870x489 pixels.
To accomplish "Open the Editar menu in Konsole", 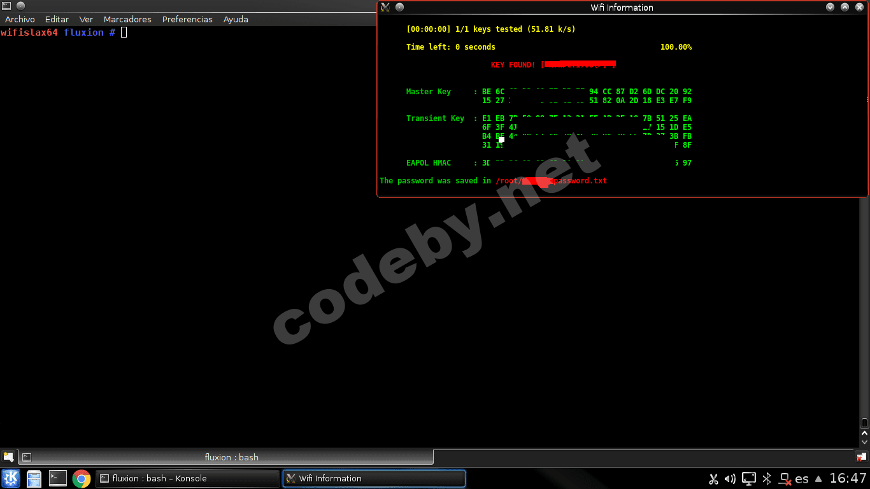I will (57, 19).
